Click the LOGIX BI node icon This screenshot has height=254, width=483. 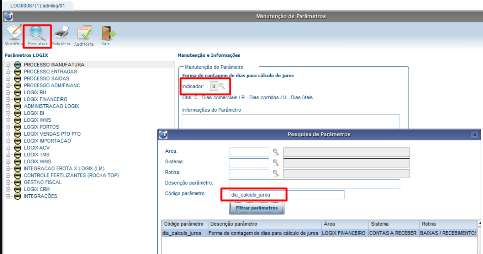(x=18, y=113)
